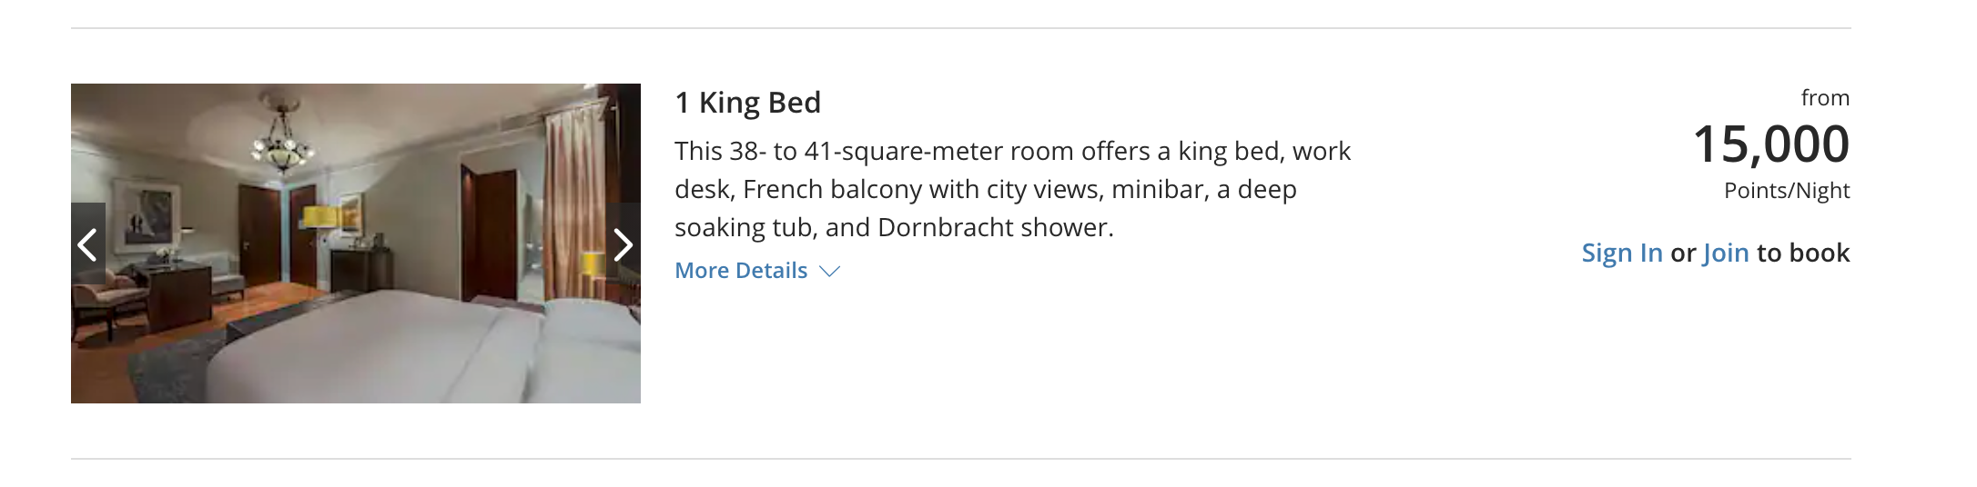Click the 1 King Bed heading

click(747, 103)
